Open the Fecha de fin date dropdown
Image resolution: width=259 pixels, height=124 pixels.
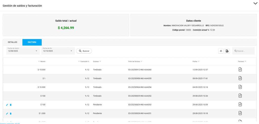click(x=58, y=51)
